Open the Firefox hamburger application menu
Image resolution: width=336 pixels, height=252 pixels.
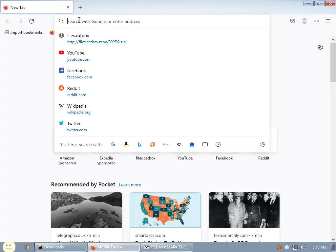coord(328,21)
